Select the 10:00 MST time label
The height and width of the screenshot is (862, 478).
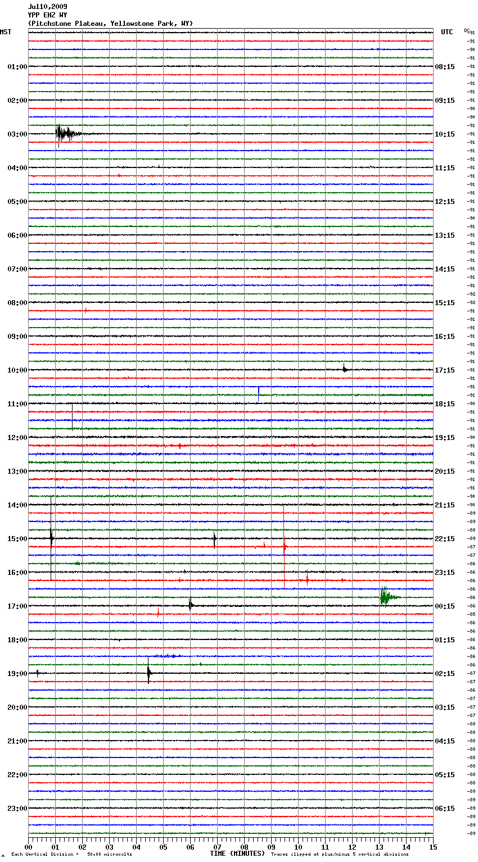click(17, 370)
